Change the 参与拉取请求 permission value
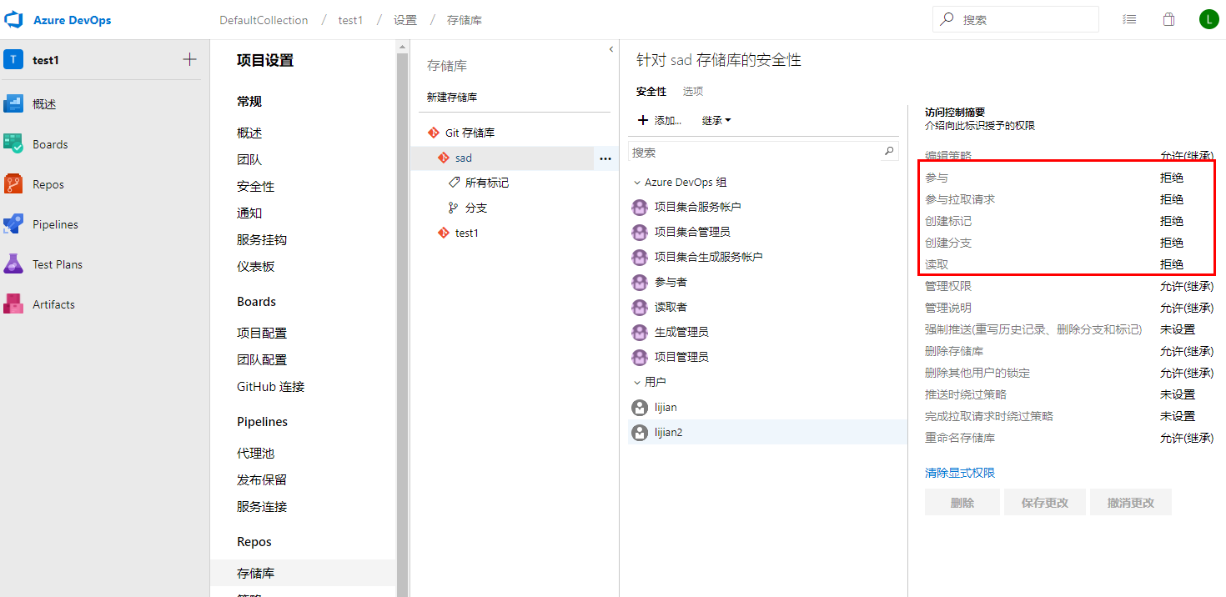 [1172, 199]
